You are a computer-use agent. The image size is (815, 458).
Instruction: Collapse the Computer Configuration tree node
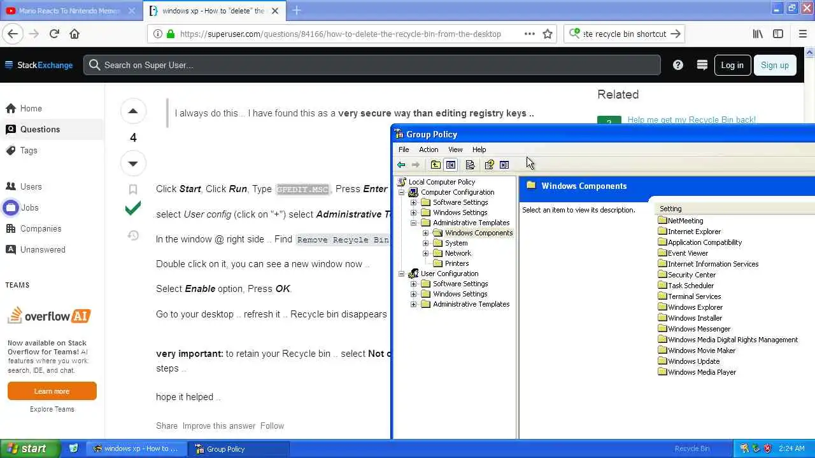402,192
